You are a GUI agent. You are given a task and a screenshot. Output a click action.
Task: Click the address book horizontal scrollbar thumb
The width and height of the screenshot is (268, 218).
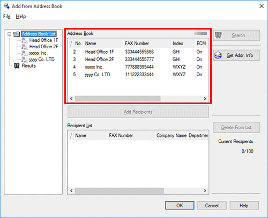(x=117, y=99)
